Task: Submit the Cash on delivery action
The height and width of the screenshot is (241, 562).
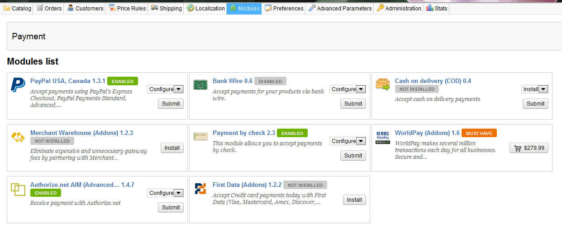Action: [x=535, y=103]
